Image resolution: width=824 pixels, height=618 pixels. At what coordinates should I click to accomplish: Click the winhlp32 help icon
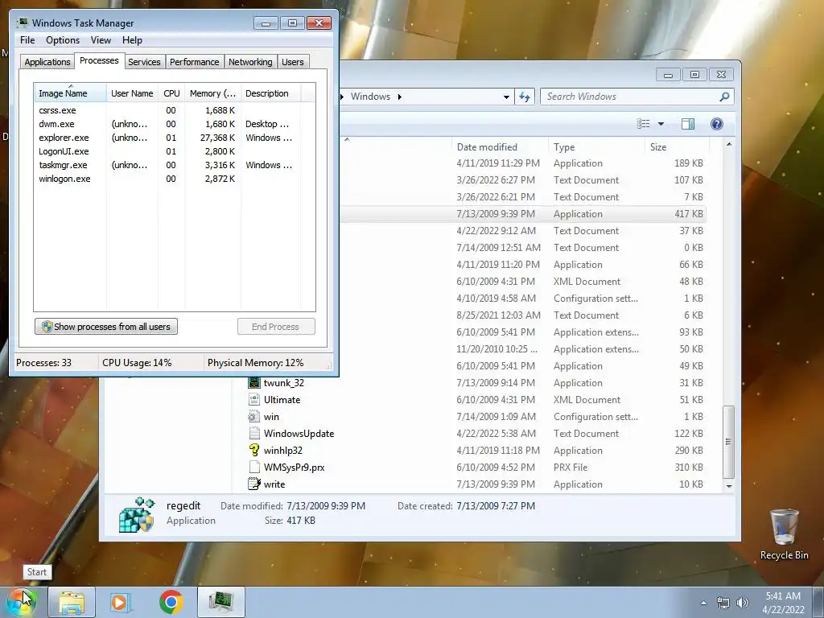254,450
